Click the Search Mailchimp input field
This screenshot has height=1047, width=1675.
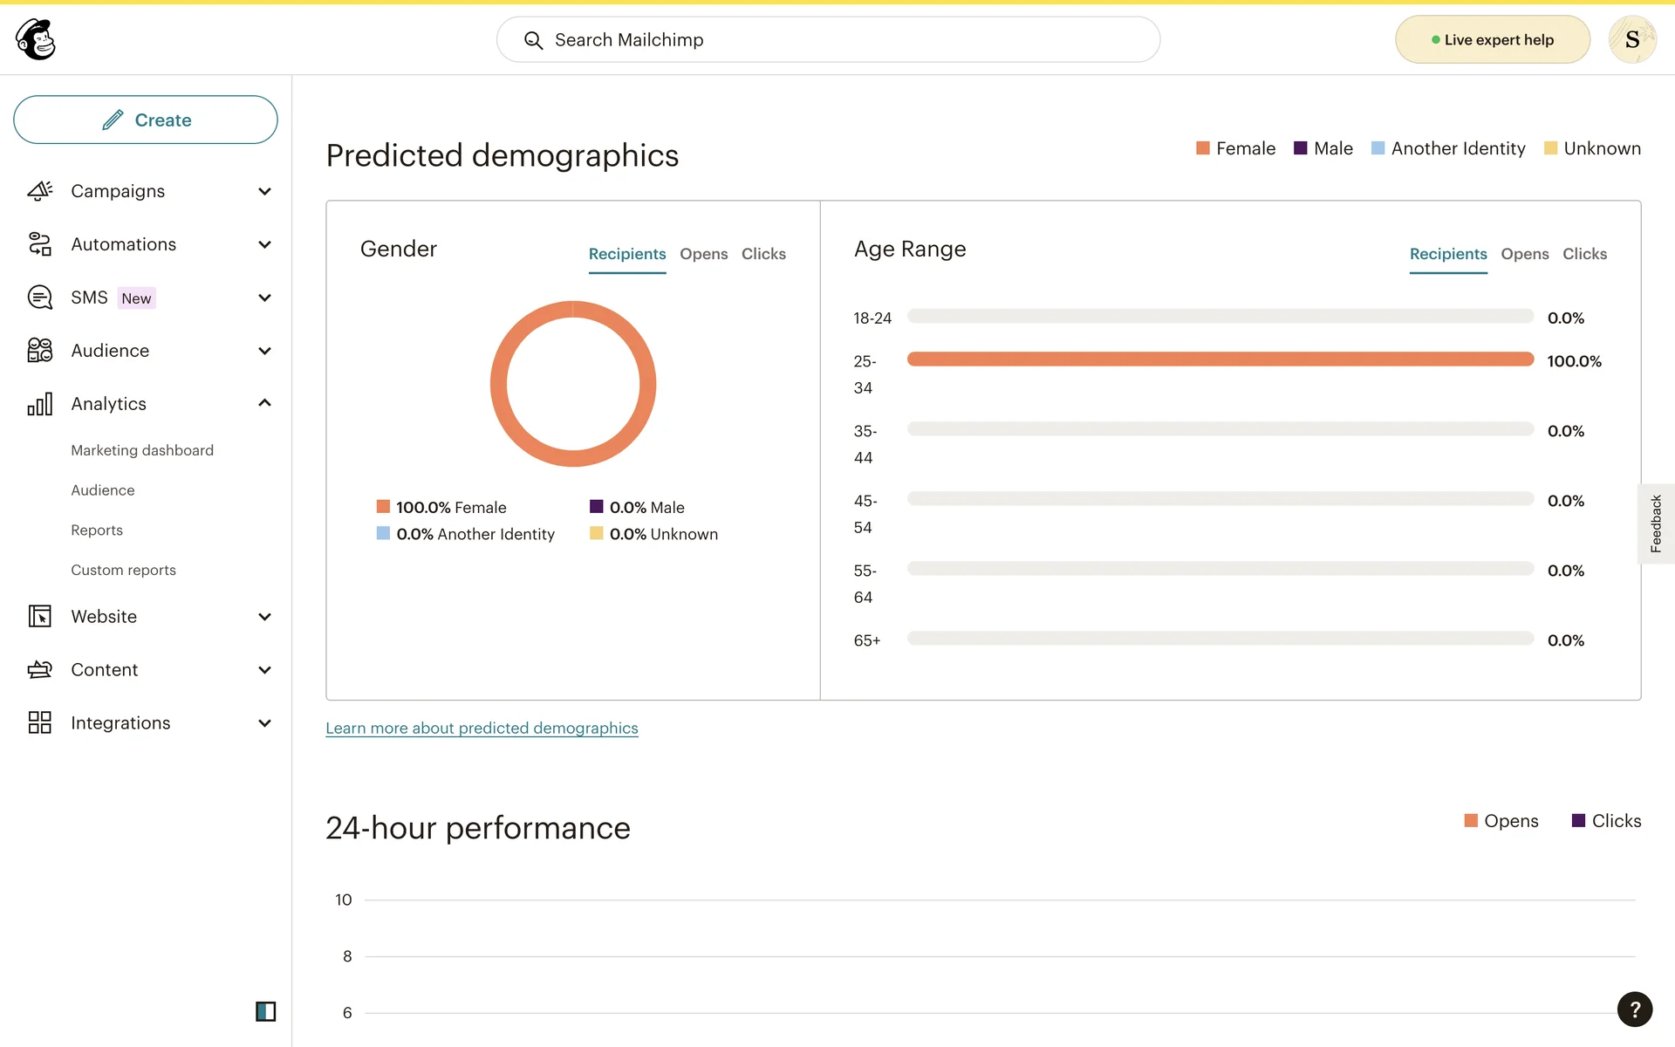[x=829, y=39]
